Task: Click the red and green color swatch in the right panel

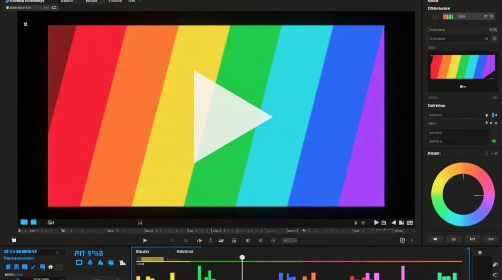Action: point(448,16)
